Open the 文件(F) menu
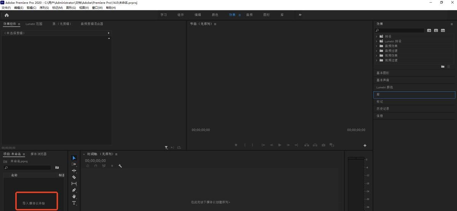The height and width of the screenshot is (211, 457). (x=6, y=8)
